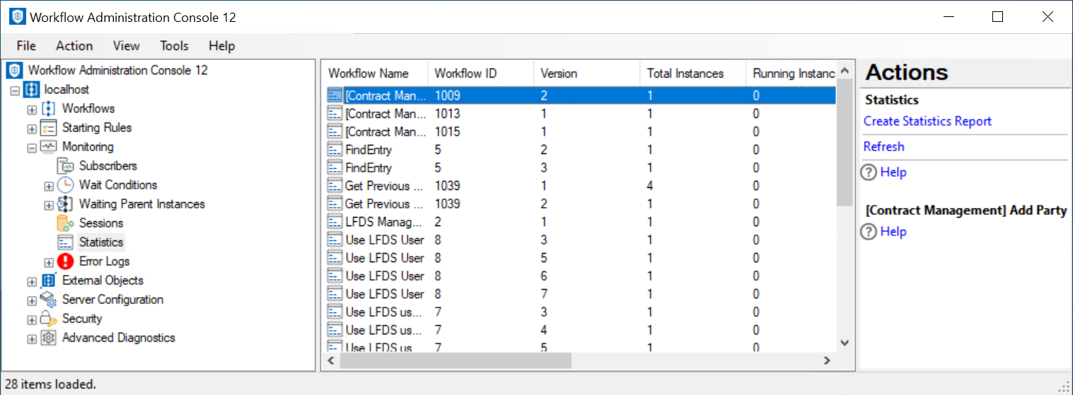The height and width of the screenshot is (395, 1073).
Task: Click the Wait Conditions clock icon
Action: coord(65,185)
